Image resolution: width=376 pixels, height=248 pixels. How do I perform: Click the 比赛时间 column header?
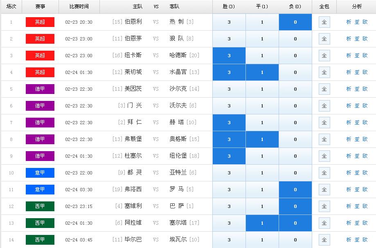click(79, 7)
